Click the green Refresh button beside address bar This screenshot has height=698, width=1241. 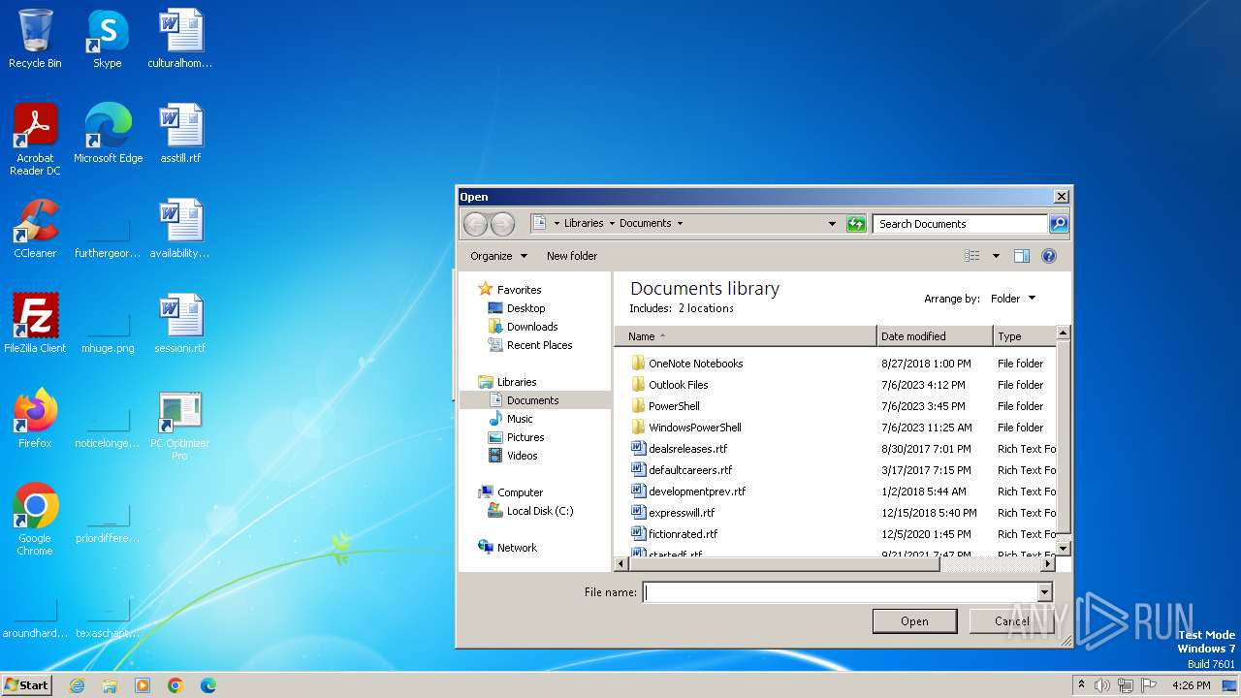[855, 224]
